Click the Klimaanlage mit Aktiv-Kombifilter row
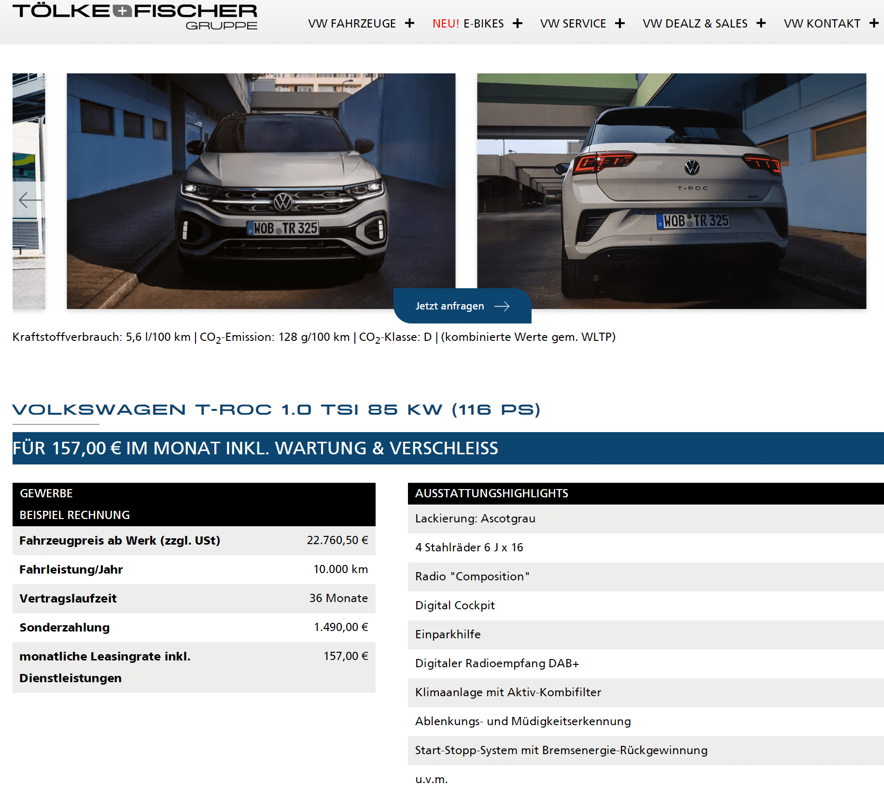This screenshot has width=884, height=800. click(646, 693)
